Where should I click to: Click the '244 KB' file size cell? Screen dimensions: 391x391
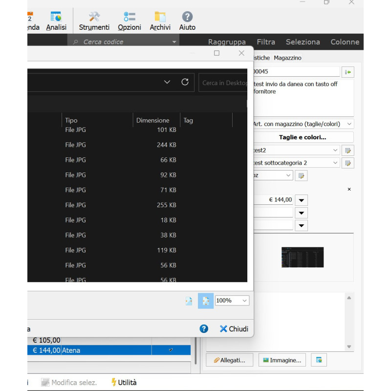(x=167, y=145)
